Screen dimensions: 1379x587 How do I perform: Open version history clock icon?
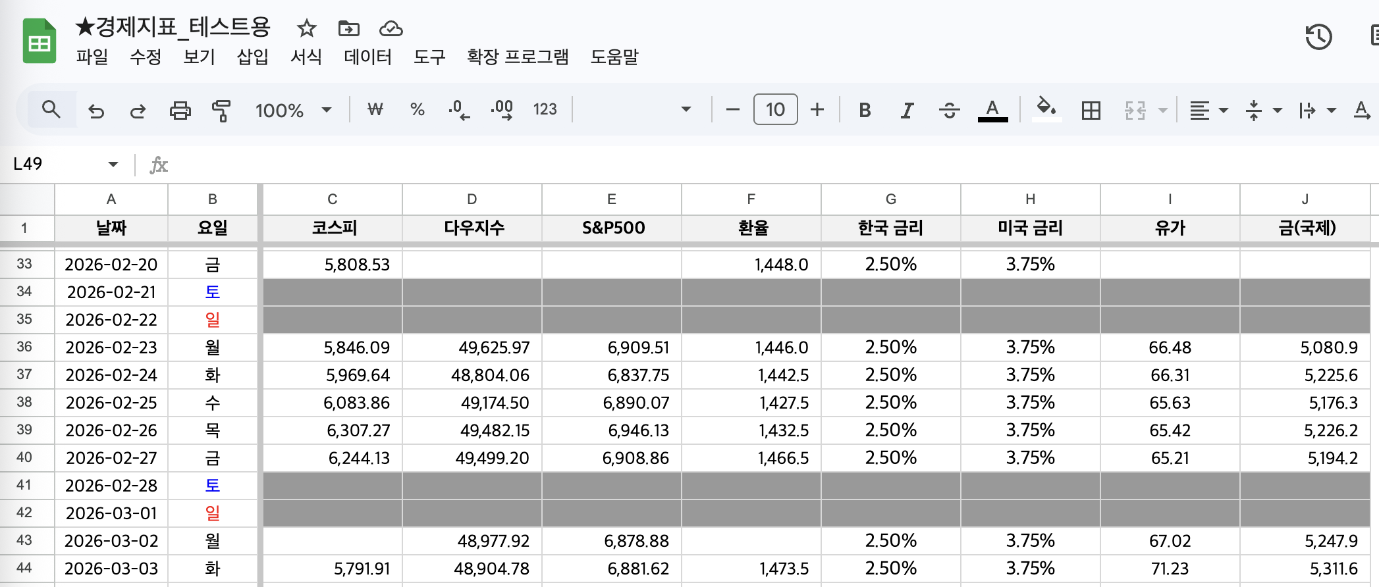(x=1318, y=37)
